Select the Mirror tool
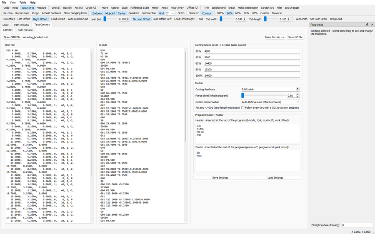Viewport: 375px width, 234px height. point(155,7)
